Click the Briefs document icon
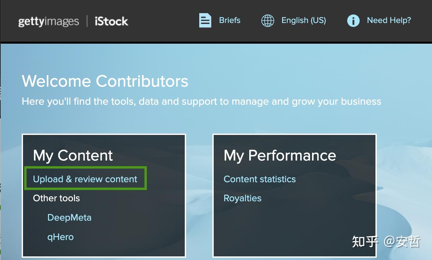 click(x=205, y=20)
